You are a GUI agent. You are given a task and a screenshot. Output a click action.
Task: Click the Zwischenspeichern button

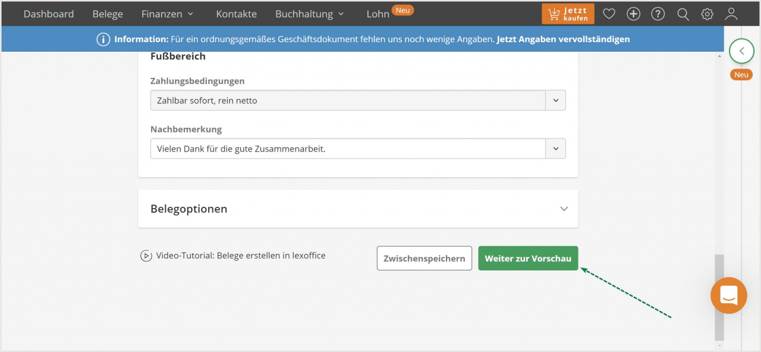click(x=424, y=258)
